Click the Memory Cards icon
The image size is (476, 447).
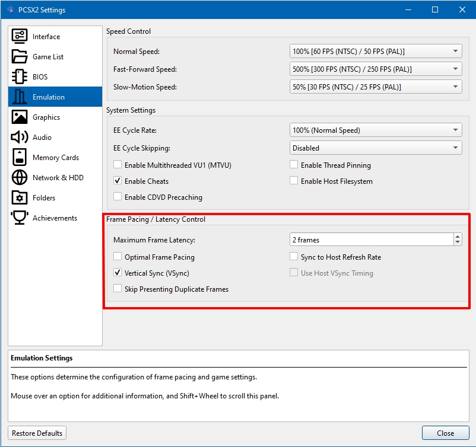tap(20, 157)
